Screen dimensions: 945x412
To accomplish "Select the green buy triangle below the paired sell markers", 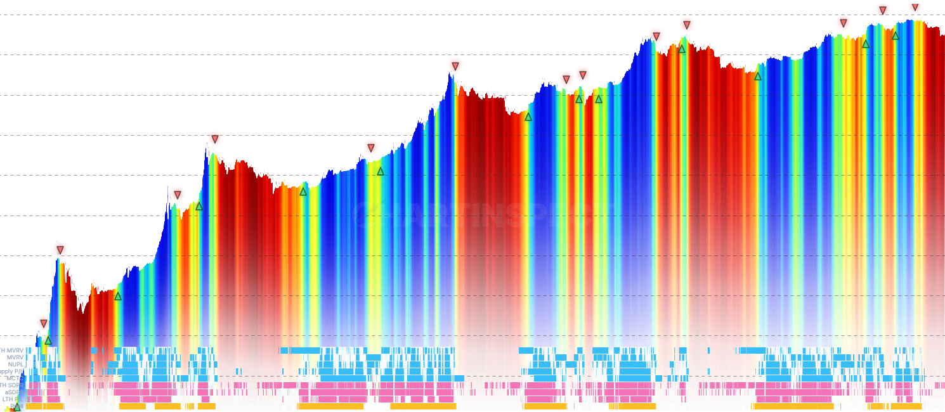I will [x=579, y=100].
